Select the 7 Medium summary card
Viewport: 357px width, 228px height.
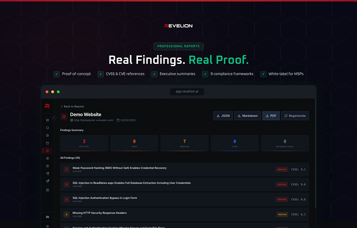point(184,143)
